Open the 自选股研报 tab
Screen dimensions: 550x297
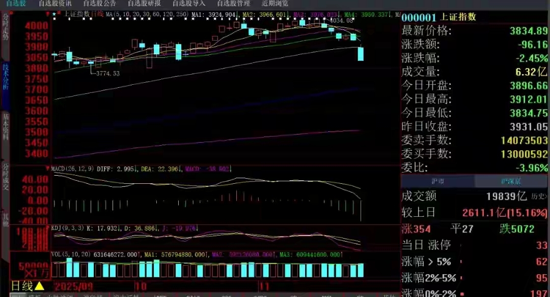pos(144,4)
